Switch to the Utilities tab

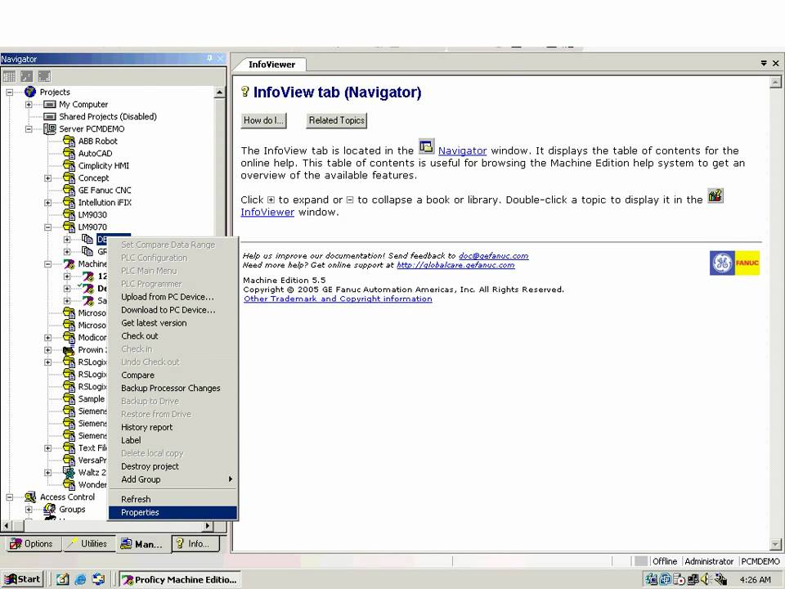(x=88, y=543)
